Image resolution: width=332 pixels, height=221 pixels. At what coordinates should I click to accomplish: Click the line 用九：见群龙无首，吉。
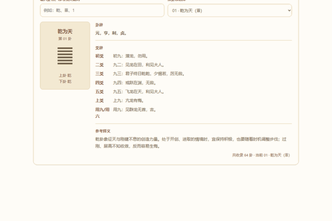point(134,110)
